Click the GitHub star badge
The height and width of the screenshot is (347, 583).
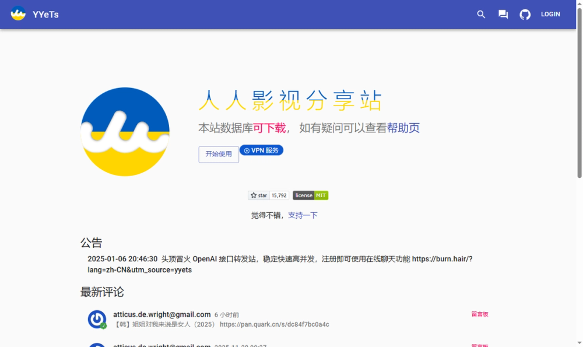click(259, 195)
